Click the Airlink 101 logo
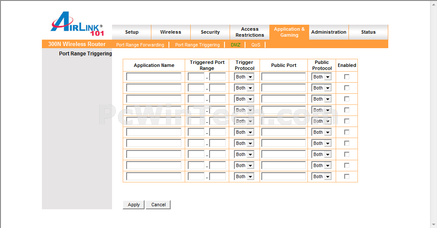Viewport: 437px width, 228px height. pos(77,24)
